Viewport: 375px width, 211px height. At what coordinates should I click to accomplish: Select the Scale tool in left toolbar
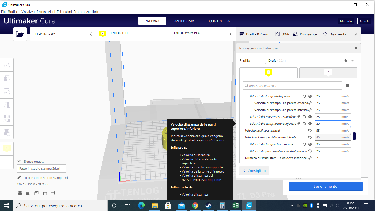click(7, 79)
